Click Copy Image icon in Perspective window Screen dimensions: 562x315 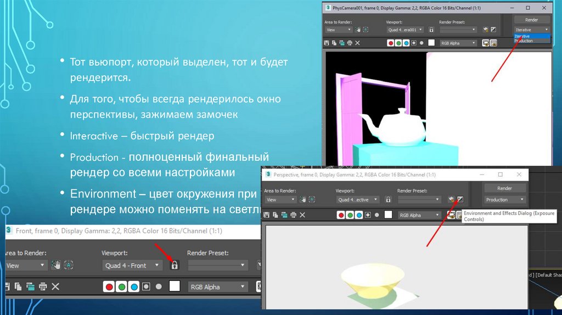click(276, 215)
